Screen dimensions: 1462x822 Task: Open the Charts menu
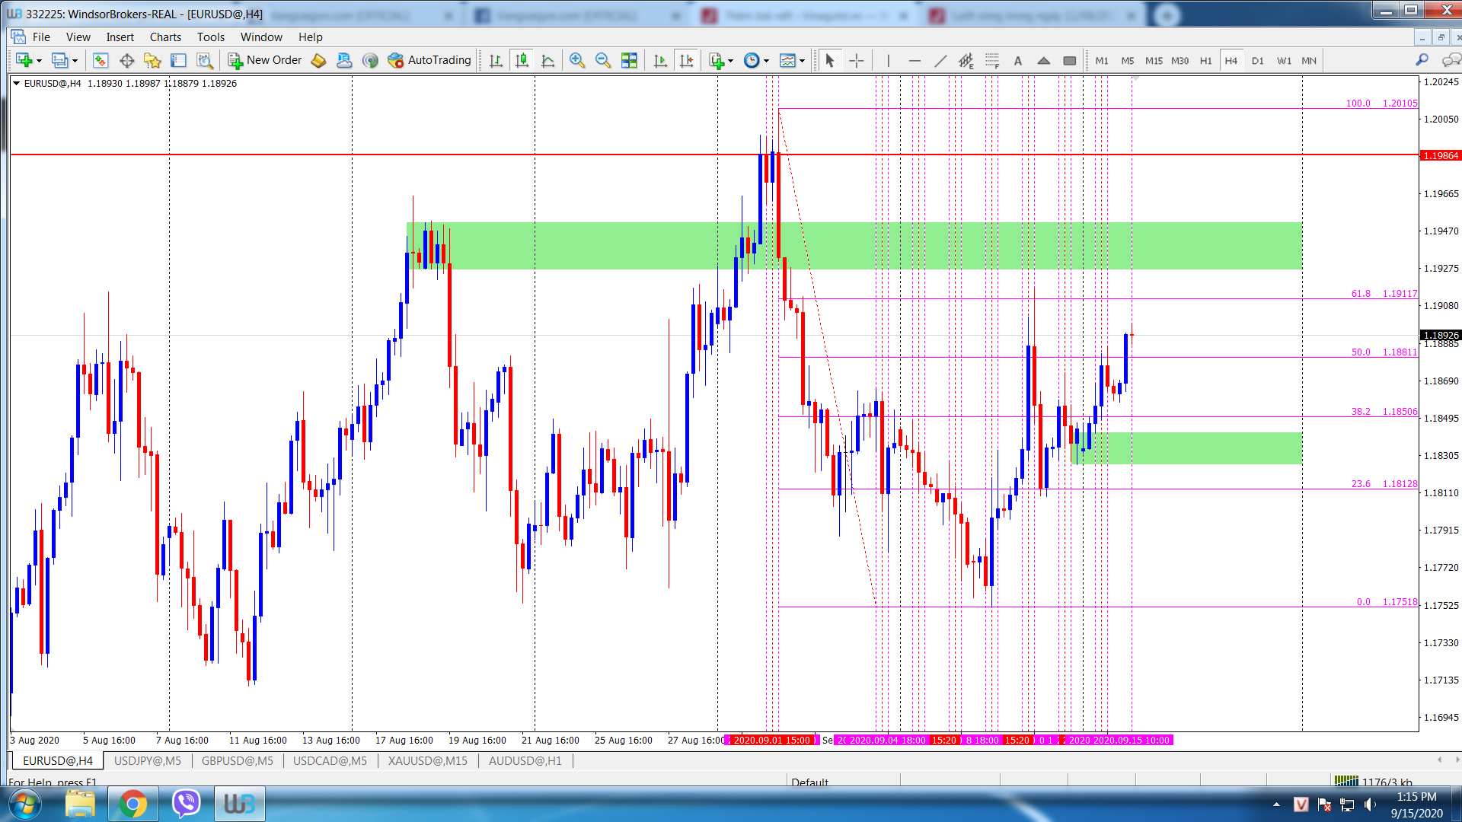(x=165, y=37)
